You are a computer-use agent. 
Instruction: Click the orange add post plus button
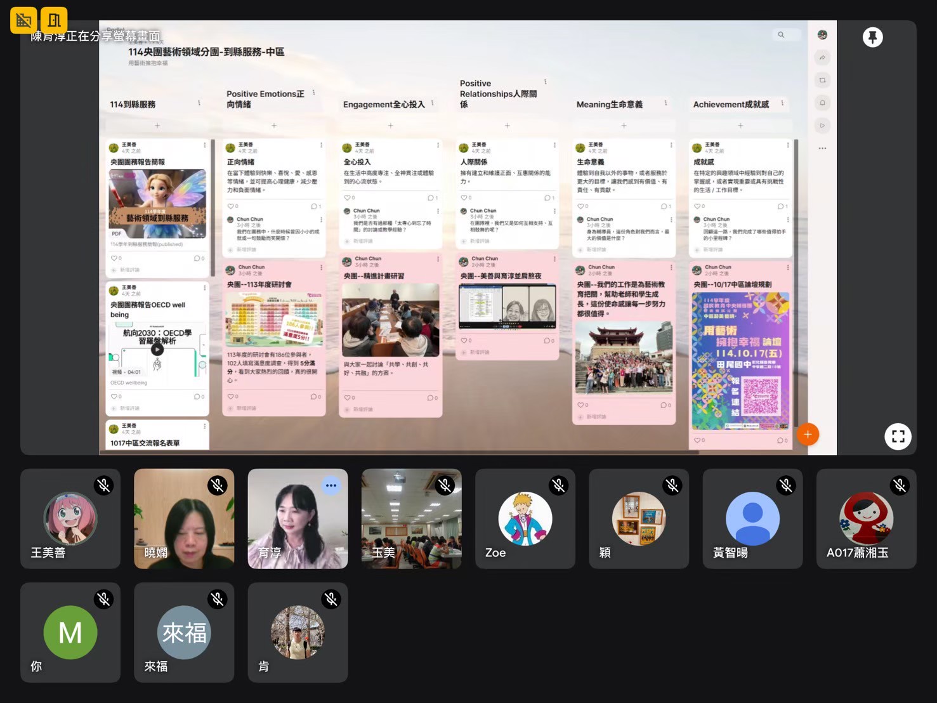tap(807, 435)
